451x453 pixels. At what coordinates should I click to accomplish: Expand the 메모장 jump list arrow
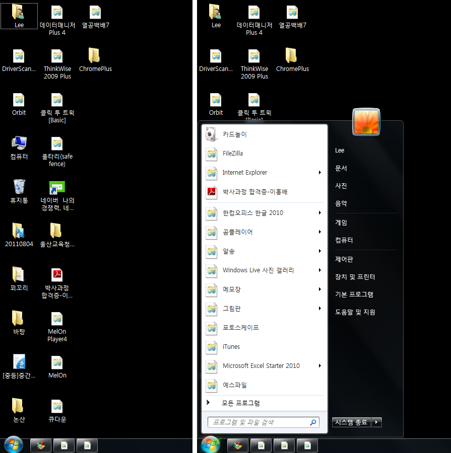pyautogui.click(x=319, y=289)
